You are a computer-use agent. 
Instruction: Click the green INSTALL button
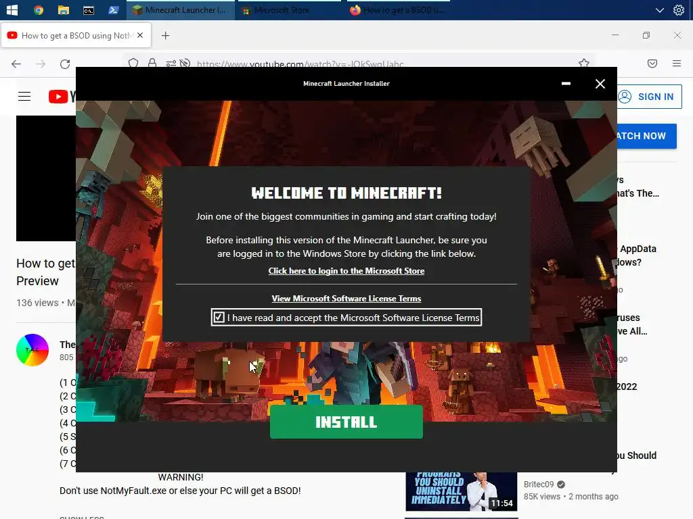click(x=346, y=422)
